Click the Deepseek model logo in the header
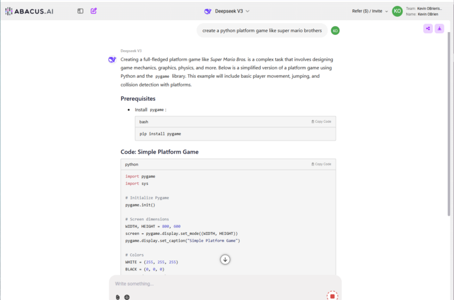 [x=208, y=11]
